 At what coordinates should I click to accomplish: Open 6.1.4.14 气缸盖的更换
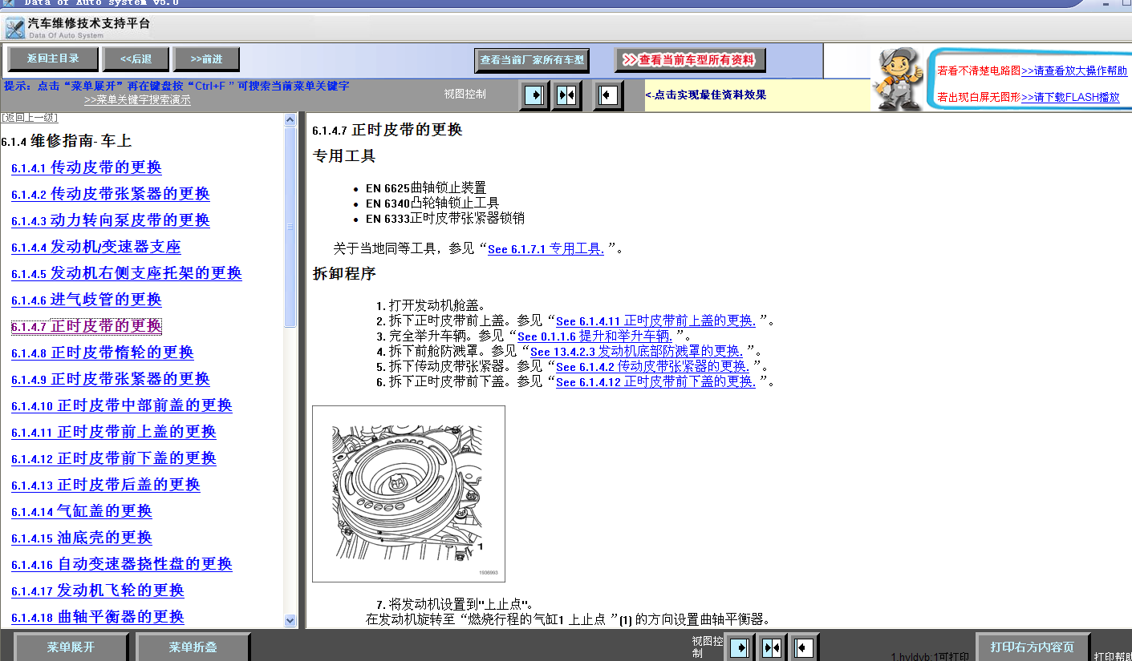[x=82, y=511]
